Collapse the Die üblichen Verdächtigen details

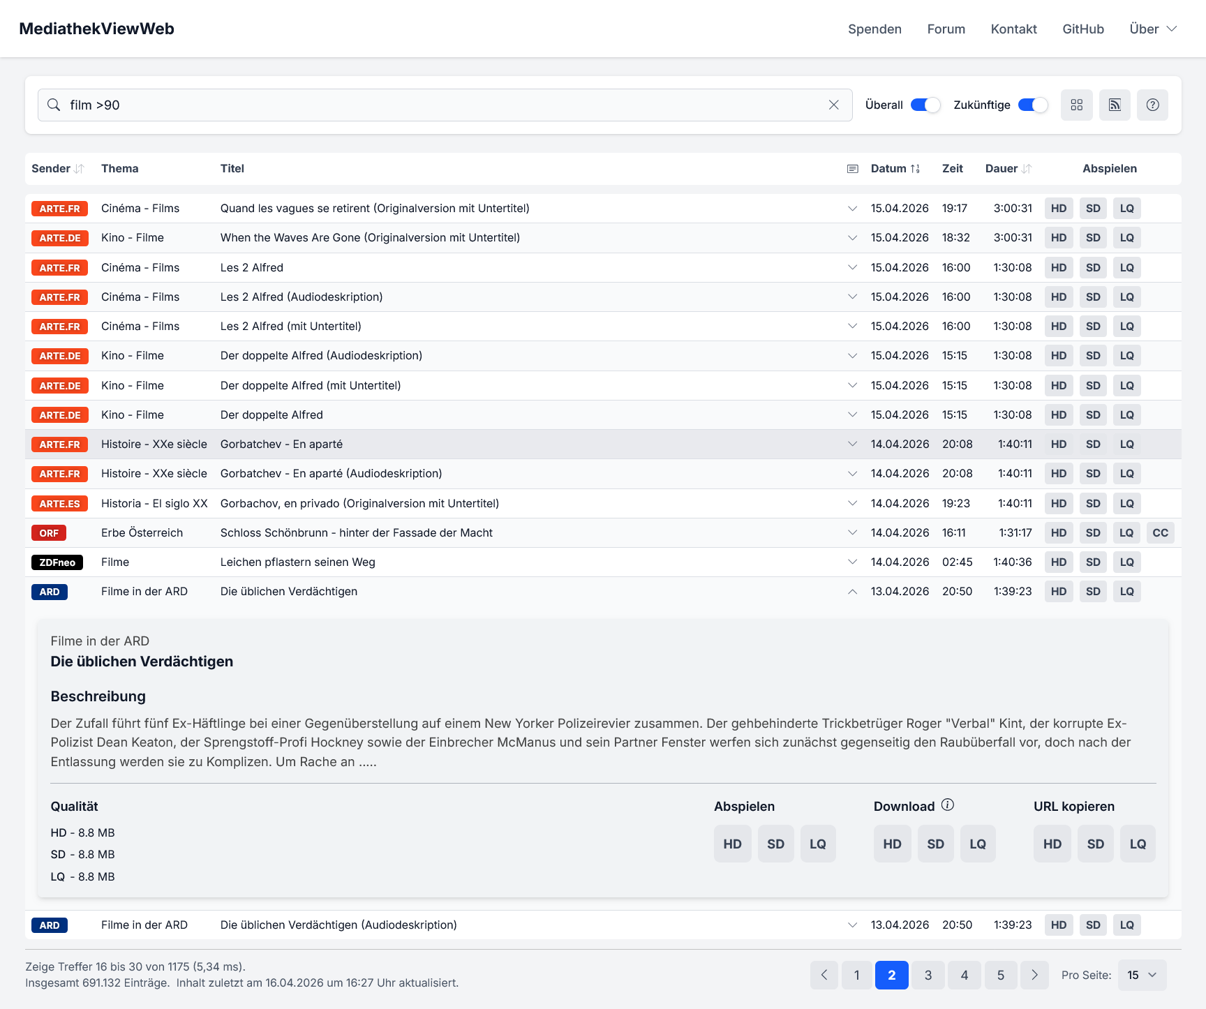pyautogui.click(x=852, y=592)
